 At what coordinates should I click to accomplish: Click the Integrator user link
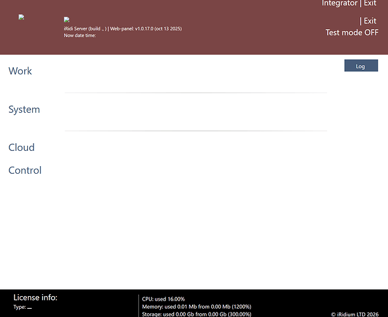pyautogui.click(x=339, y=4)
